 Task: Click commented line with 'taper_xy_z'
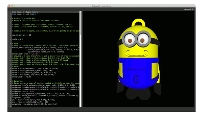click(x=46, y=64)
